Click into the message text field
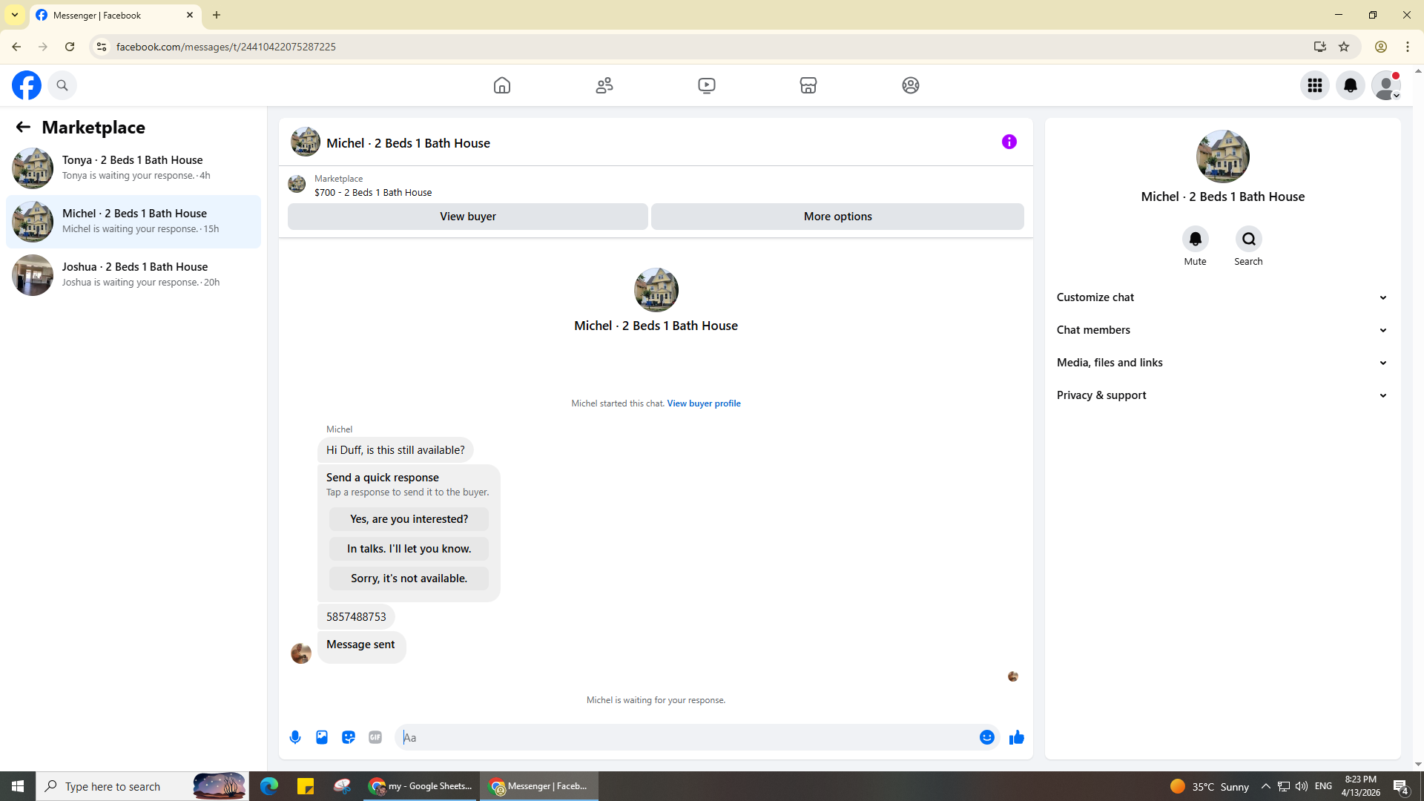 tap(687, 737)
